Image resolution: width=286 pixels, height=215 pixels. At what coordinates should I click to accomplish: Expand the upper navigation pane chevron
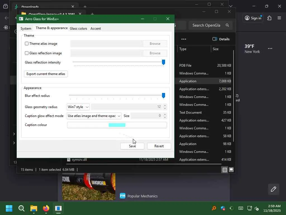point(14,134)
